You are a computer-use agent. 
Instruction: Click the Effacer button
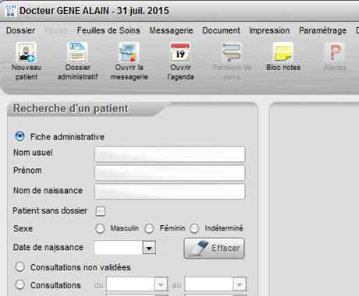point(214,248)
